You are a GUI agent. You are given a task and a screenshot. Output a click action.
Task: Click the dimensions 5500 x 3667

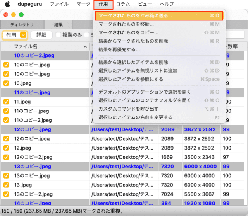tap(199, 194)
